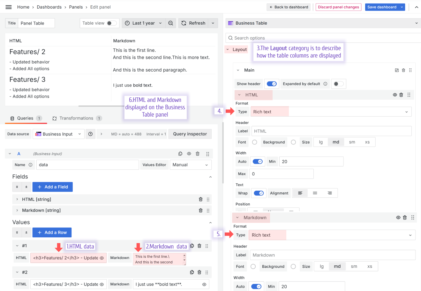This screenshot has width=421, height=291.
Task: Click the info icon beside Expanded by default
Action: [325, 84]
